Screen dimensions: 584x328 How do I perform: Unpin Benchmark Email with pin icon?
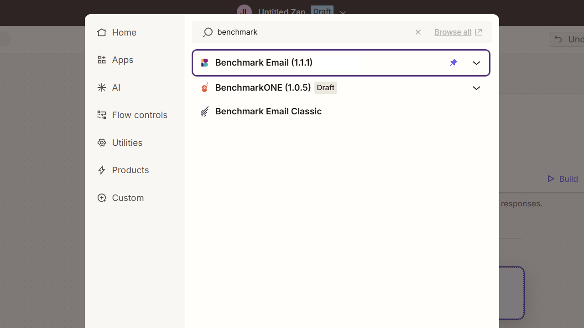454,63
